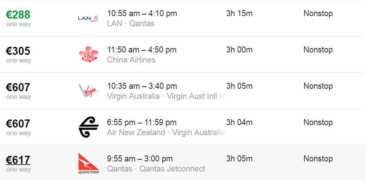Open the 10:55 am – 4:10 pm flight
The image size is (366, 180).
coord(142,14)
